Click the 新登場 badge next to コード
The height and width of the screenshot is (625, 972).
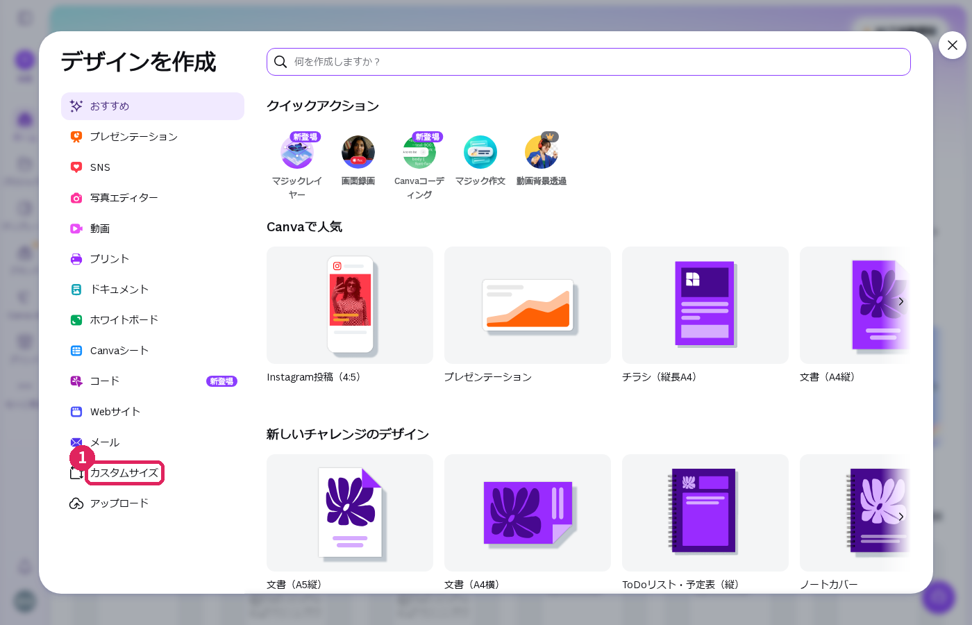click(221, 381)
